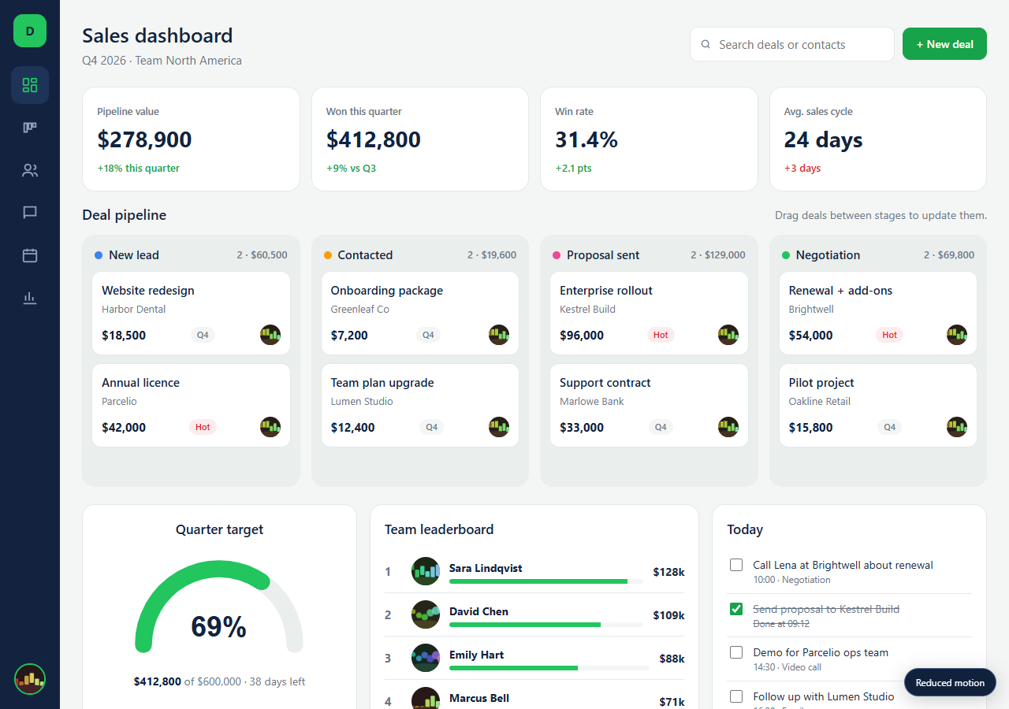Uncheck Send proposal to Kestrel Build

(x=736, y=609)
